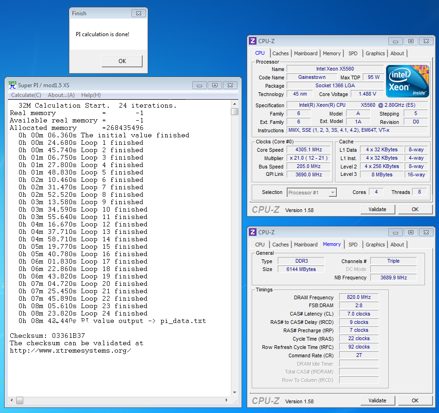This screenshot has height=413, width=439.
Task: Click Super PI horizontal scrollbar right arrow
Action: point(227,400)
